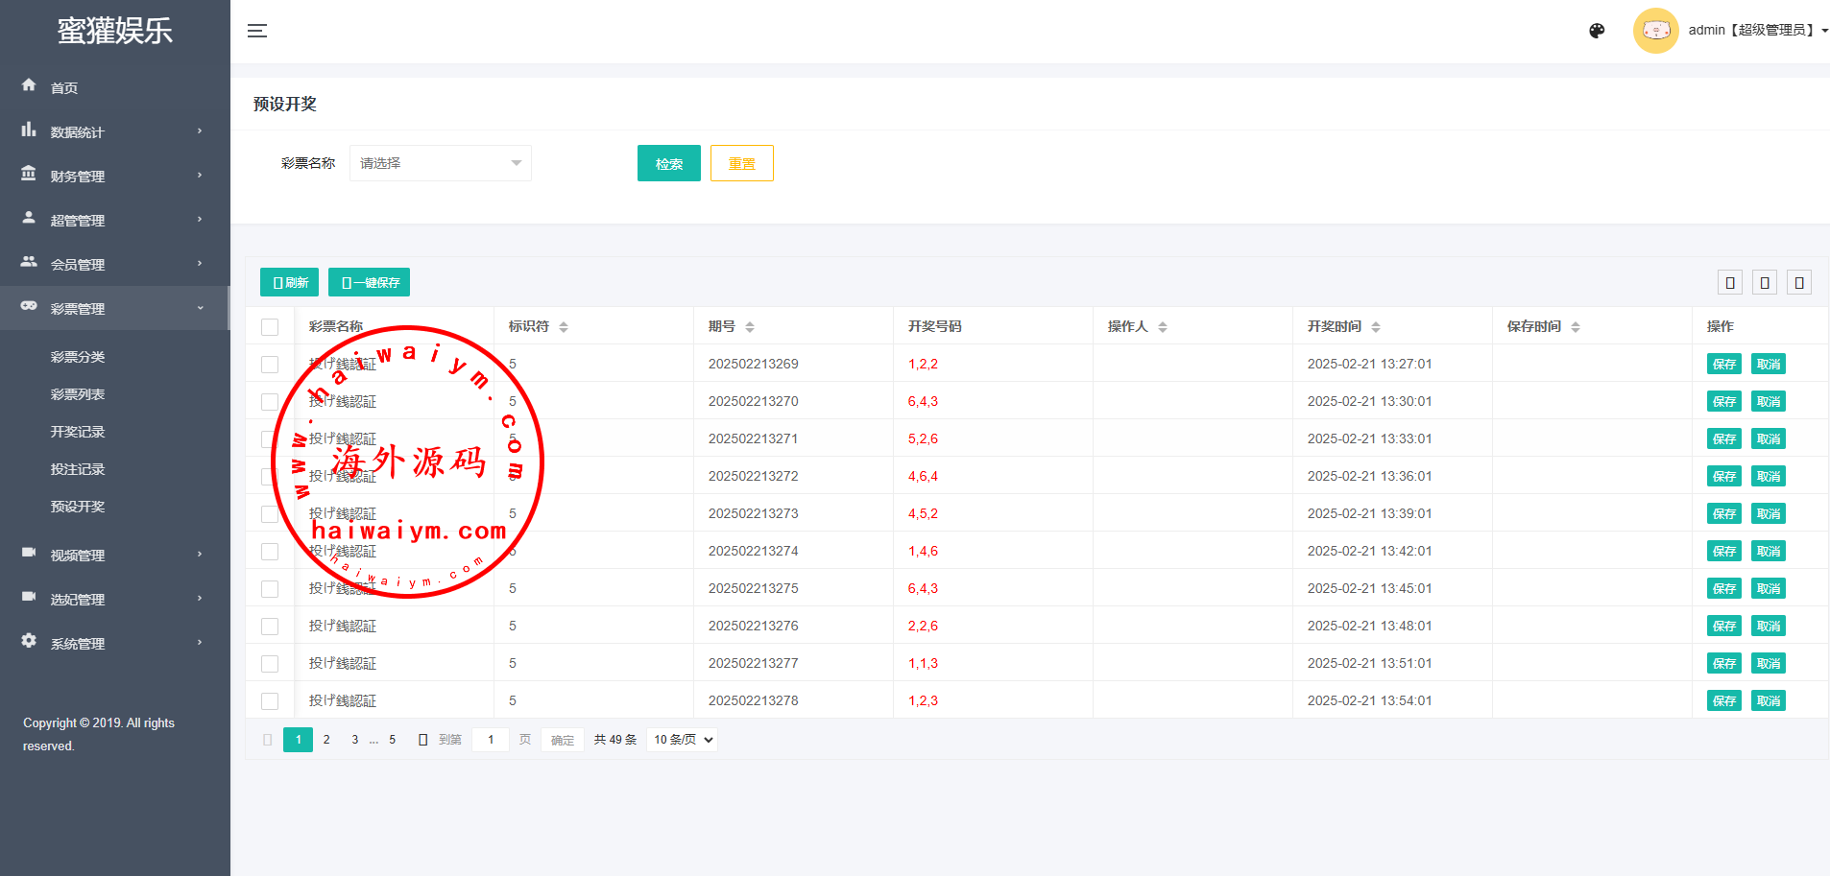
Task: Save the row for 期号 202502213269
Action: [1723, 364]
